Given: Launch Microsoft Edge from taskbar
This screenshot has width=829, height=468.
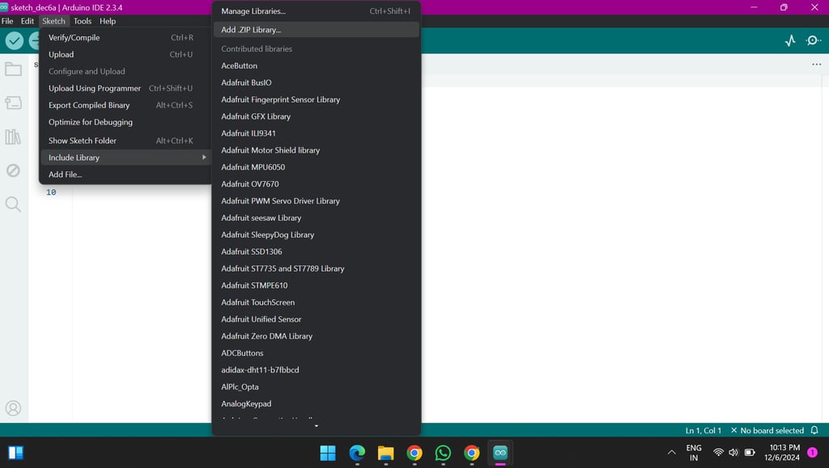Looking at the screenshot, I should click(x=357, y=453).
